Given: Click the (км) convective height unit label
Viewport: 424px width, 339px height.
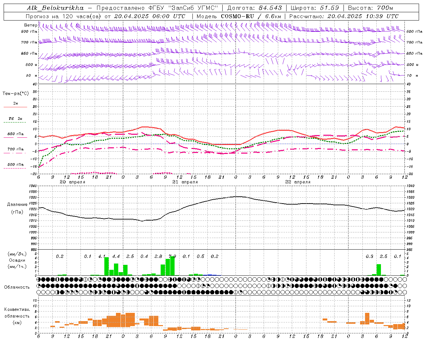Looking at the screenshot, I should pyautogui.click(x=17, y=322).
